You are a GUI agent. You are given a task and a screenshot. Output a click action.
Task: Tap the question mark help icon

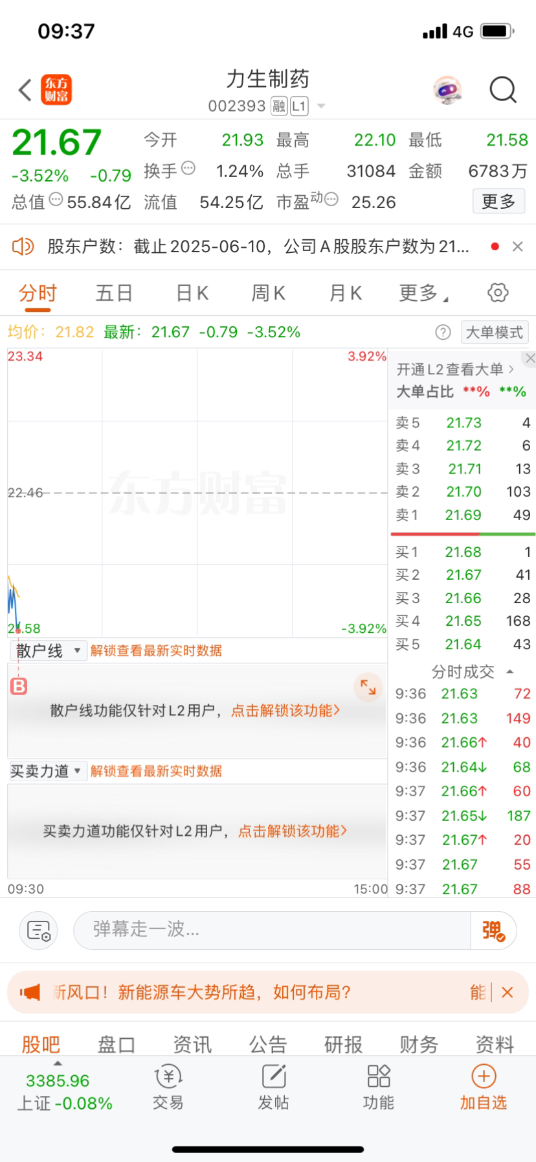[443, 333]
